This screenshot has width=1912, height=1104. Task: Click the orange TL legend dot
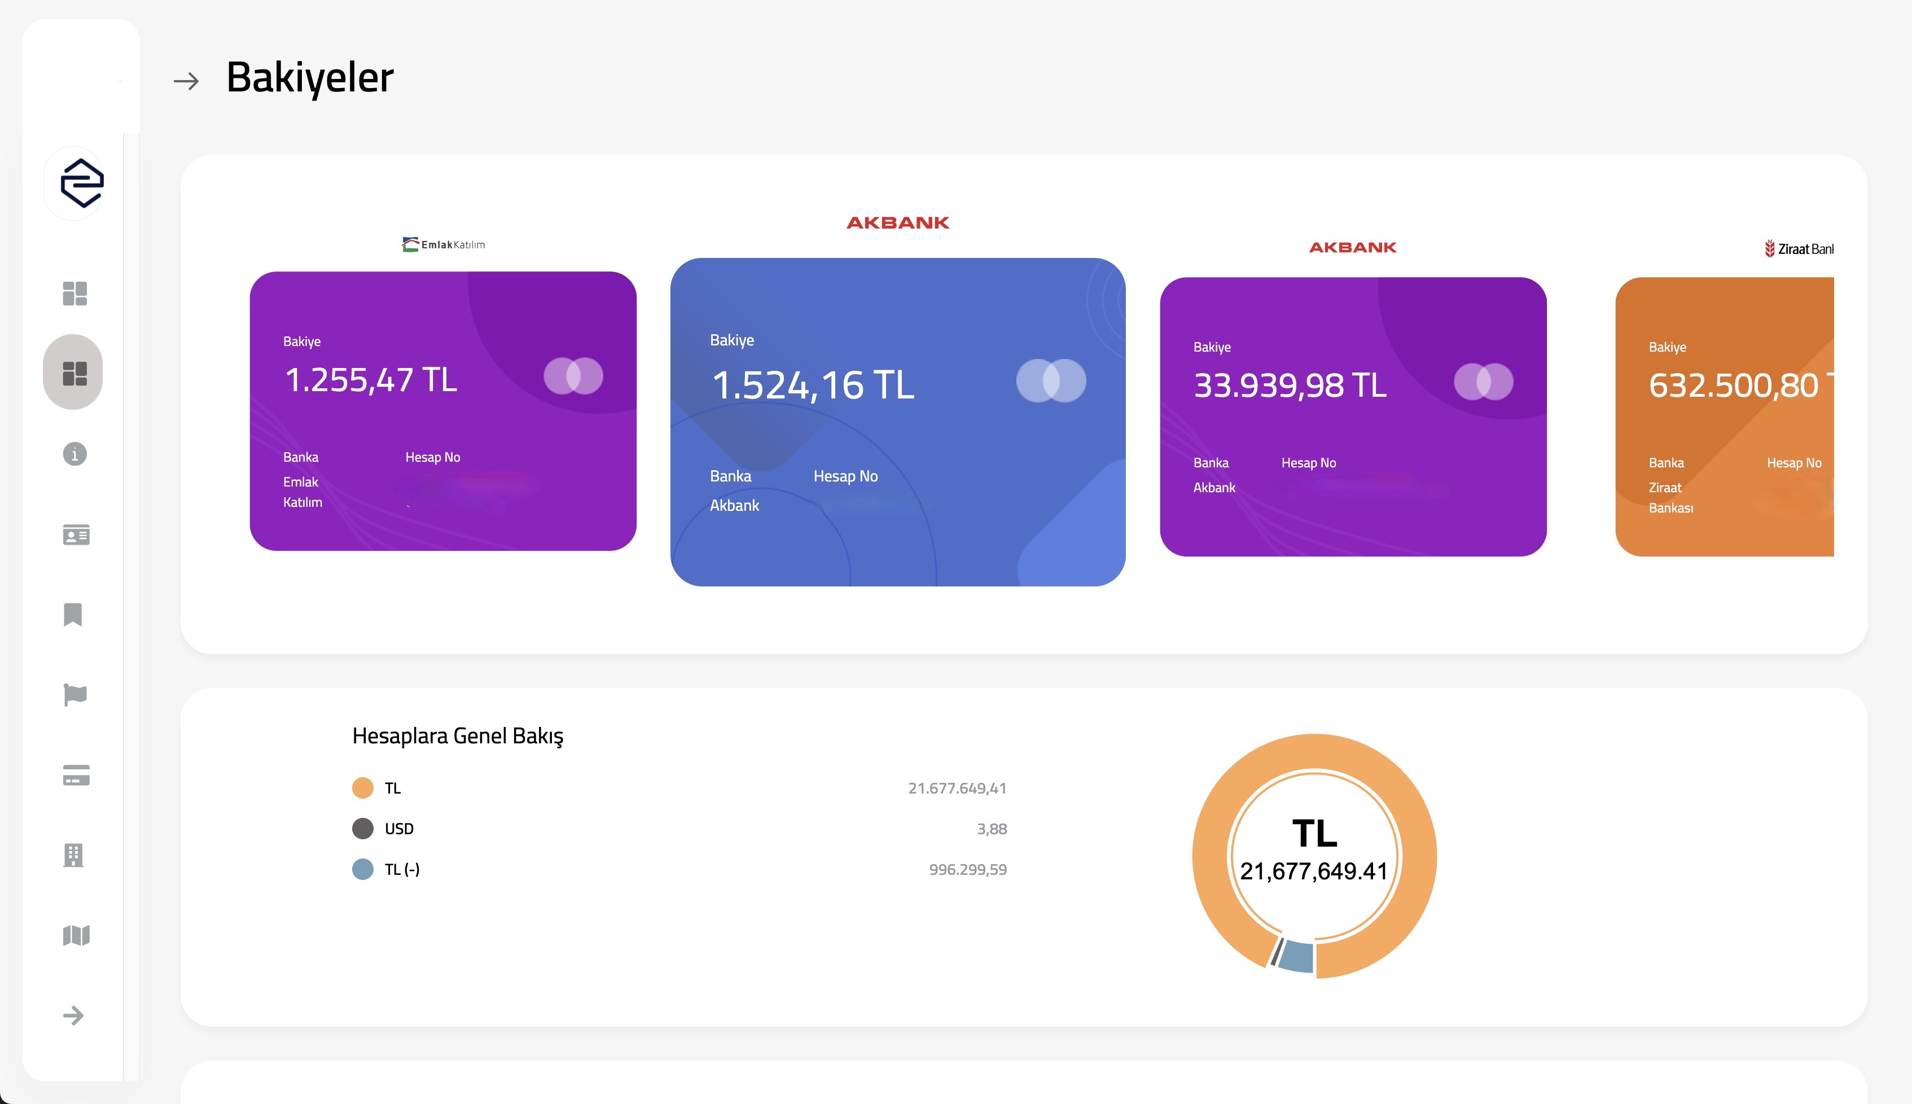[x=362, y=788]
